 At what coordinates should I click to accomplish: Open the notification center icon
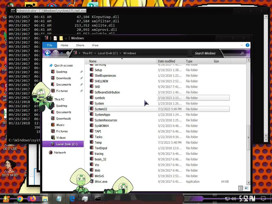[263, 199]
